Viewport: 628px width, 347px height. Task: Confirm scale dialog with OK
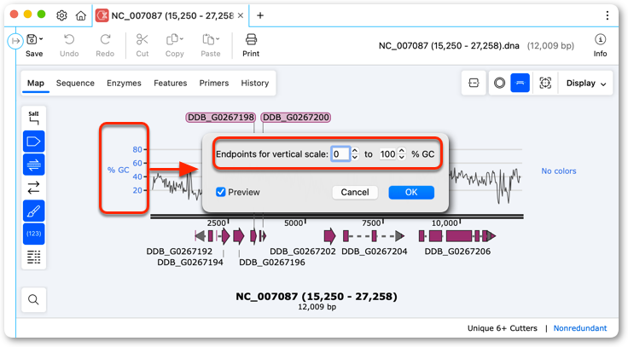point(411,192)
